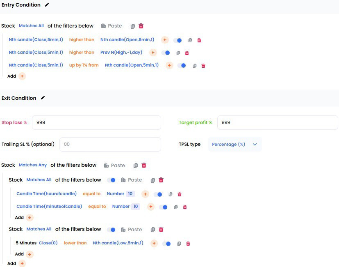Add sub-condition to minuteofcandle row with plus
Viewport: 339px width, 267px height.
click(151, 207)
